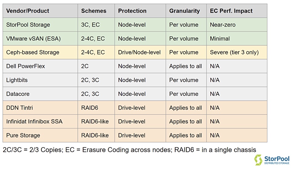Viewport: 293px width, 169px height.
Task: Click the Protection column header
Action: (x=140, y=11)
